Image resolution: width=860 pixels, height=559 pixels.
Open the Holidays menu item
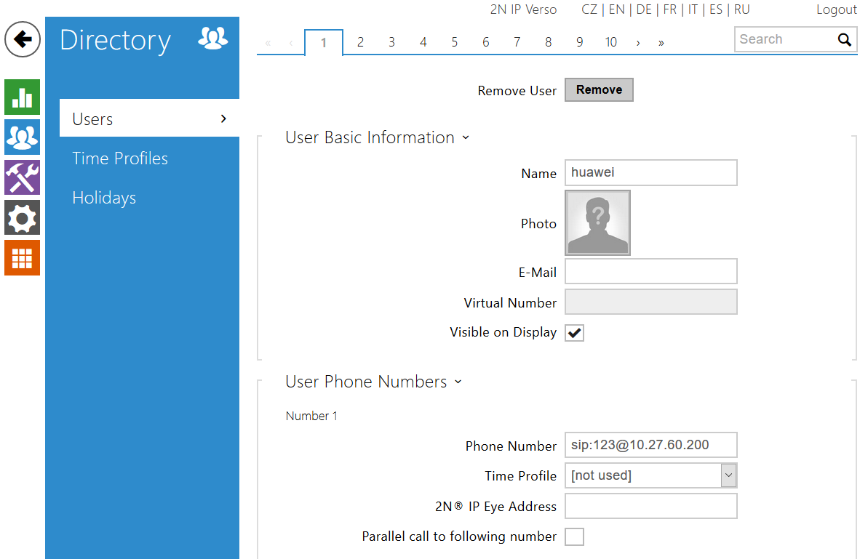(104, 198)
